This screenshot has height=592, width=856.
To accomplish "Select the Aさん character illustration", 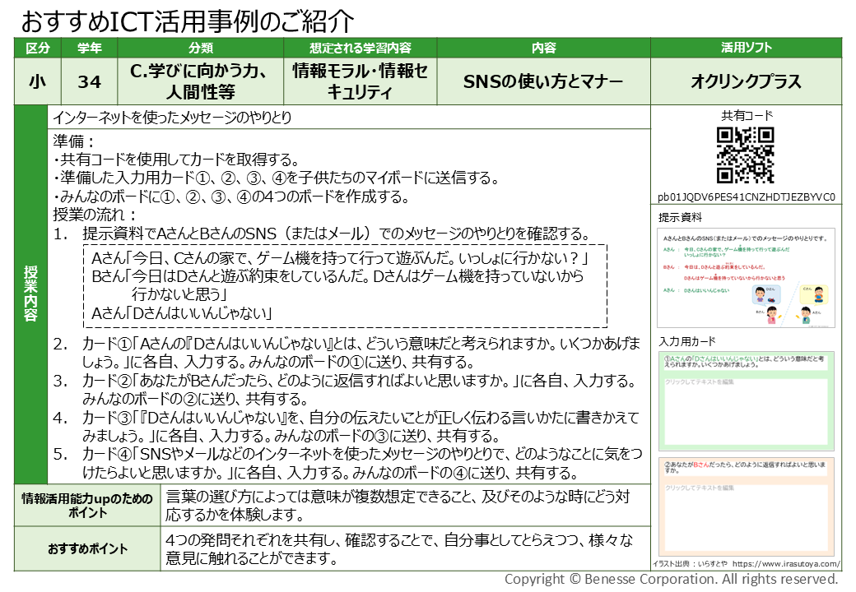I will [806, 316].
